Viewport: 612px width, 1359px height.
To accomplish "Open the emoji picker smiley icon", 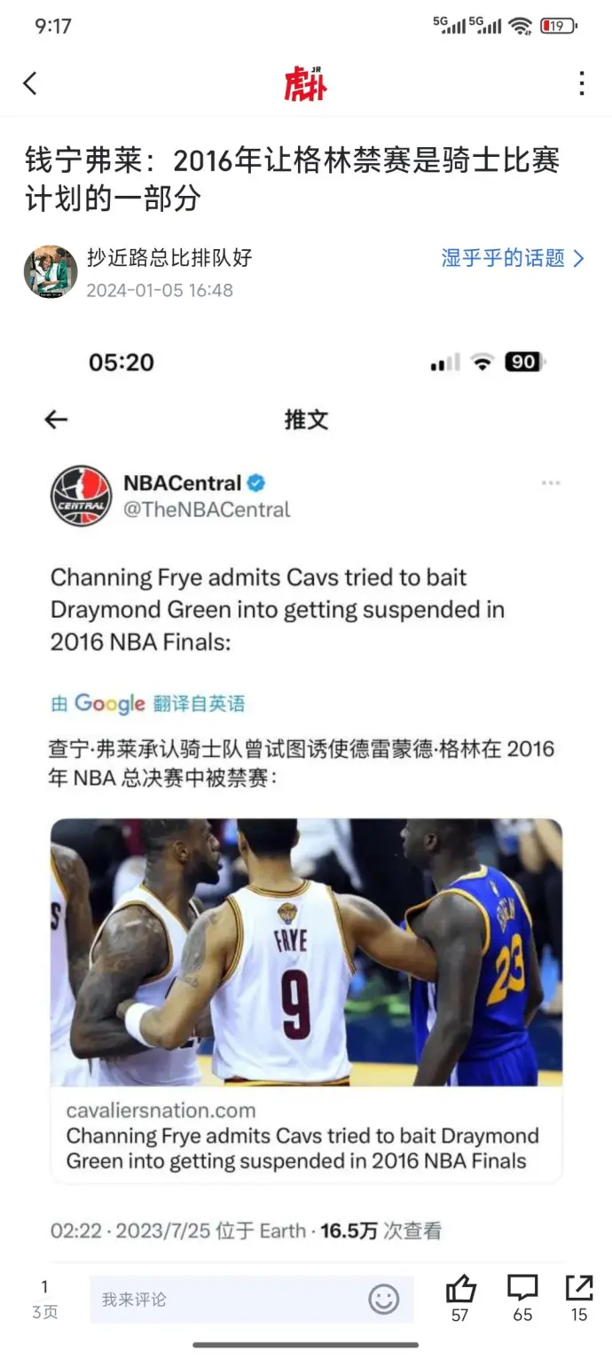I will [x=384, y=1300].
